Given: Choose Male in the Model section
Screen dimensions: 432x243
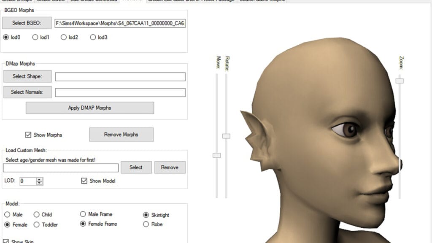Looking at the screenshot, I should tap(7, 214).
